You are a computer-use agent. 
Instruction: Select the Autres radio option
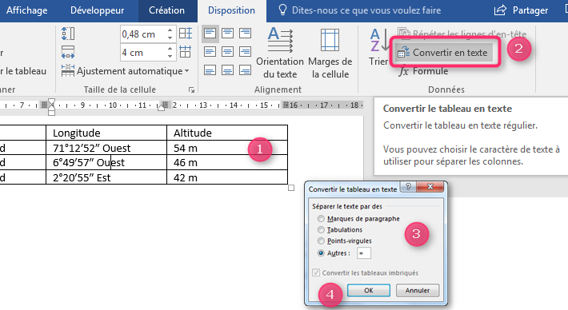pyautogui.click(x=321, y=253)
